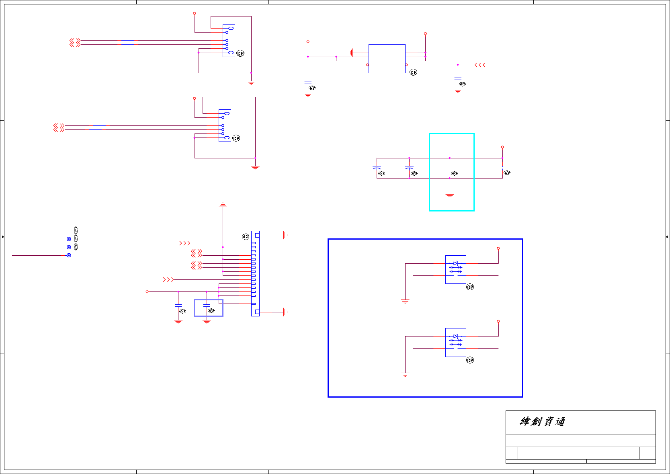The image size is (670, 474).
Task: Select the capacitor on the IC output line
Action: (x=458, y=79)
